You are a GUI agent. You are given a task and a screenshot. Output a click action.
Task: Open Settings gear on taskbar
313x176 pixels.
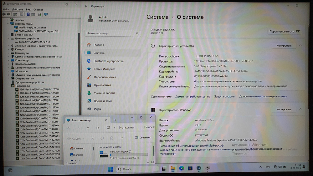coord(199,168)
